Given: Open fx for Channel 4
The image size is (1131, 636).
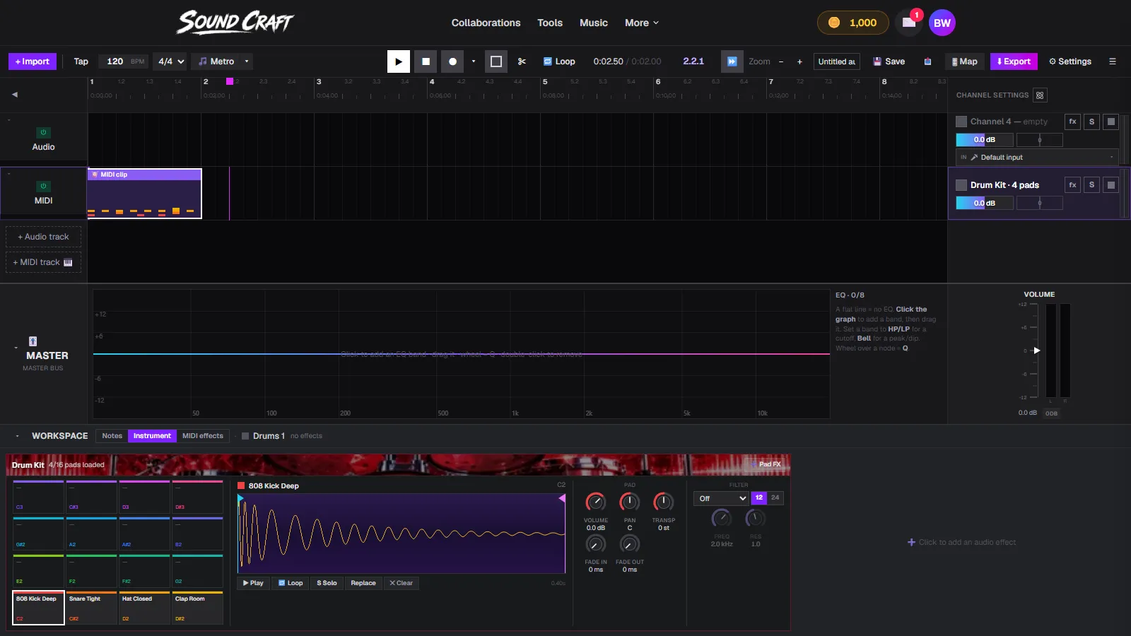Looking at the screenshot, I should click(x=1072, y=122).
